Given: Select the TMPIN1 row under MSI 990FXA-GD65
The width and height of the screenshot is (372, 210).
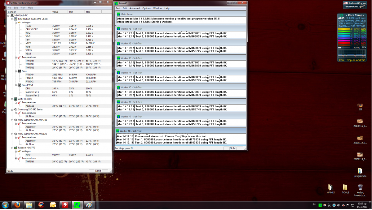Looking at the screenshot, I should tap(59, 64).
